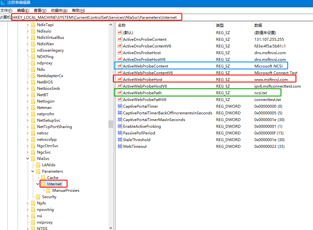313x230 pixels.
Task: Click the tree pane scroll up arrow
Action: [111, 25]
